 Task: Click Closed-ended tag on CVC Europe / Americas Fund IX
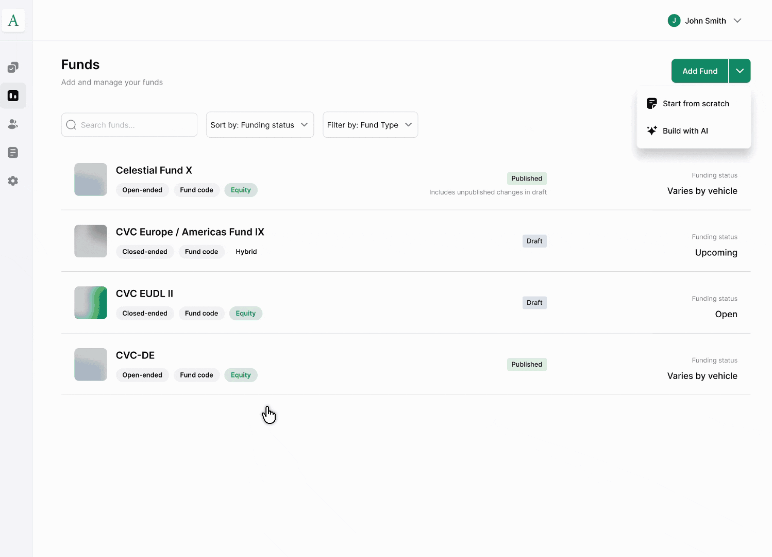click(x=145, y=252)
